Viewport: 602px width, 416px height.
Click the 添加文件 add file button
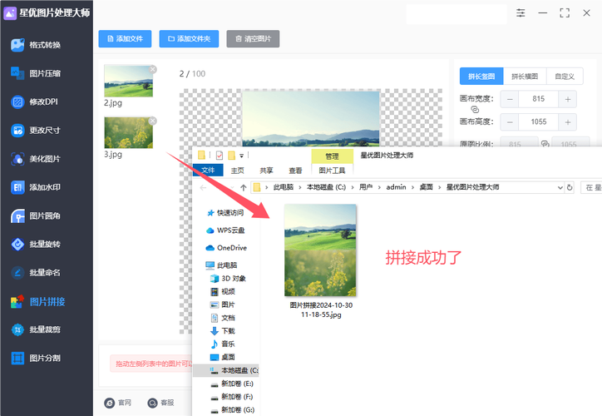click(x=125, y=39)
